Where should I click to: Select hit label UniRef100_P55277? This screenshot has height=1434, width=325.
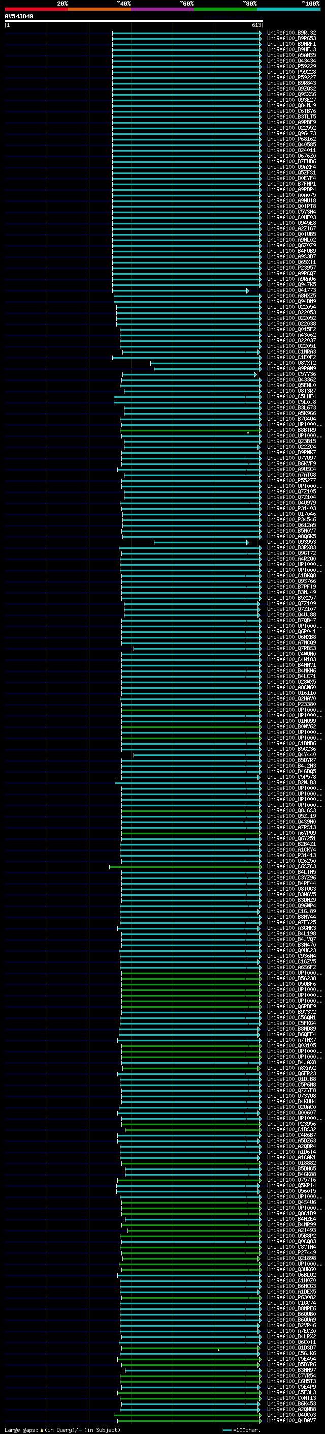pyautogui.click(x=291, y=480)
